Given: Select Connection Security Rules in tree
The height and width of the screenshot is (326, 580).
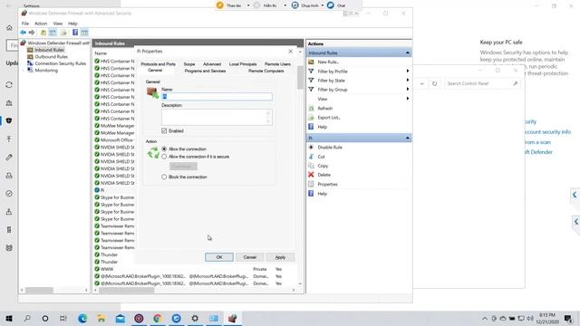Looking at the screenshot, I should click(61, 63).
